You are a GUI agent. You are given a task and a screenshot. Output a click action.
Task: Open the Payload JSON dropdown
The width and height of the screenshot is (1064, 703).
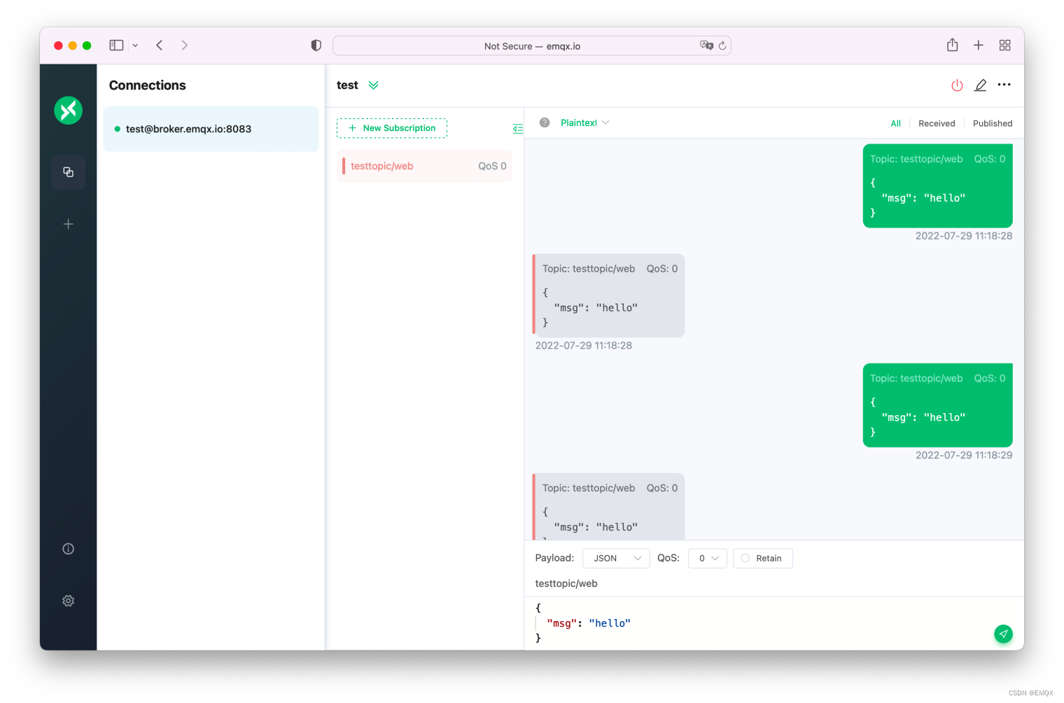pyautogui.click(x=615, y=558)
